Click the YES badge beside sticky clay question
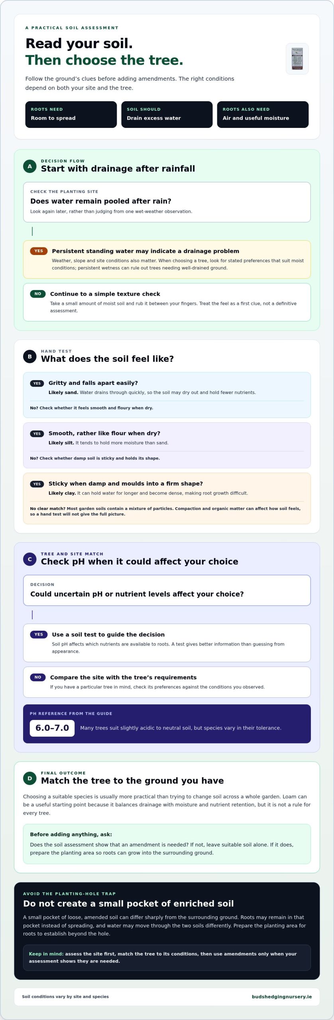 point(37,484)
